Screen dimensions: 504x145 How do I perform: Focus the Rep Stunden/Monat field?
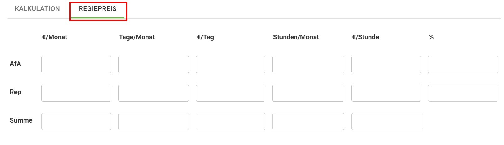pos(308,93)
